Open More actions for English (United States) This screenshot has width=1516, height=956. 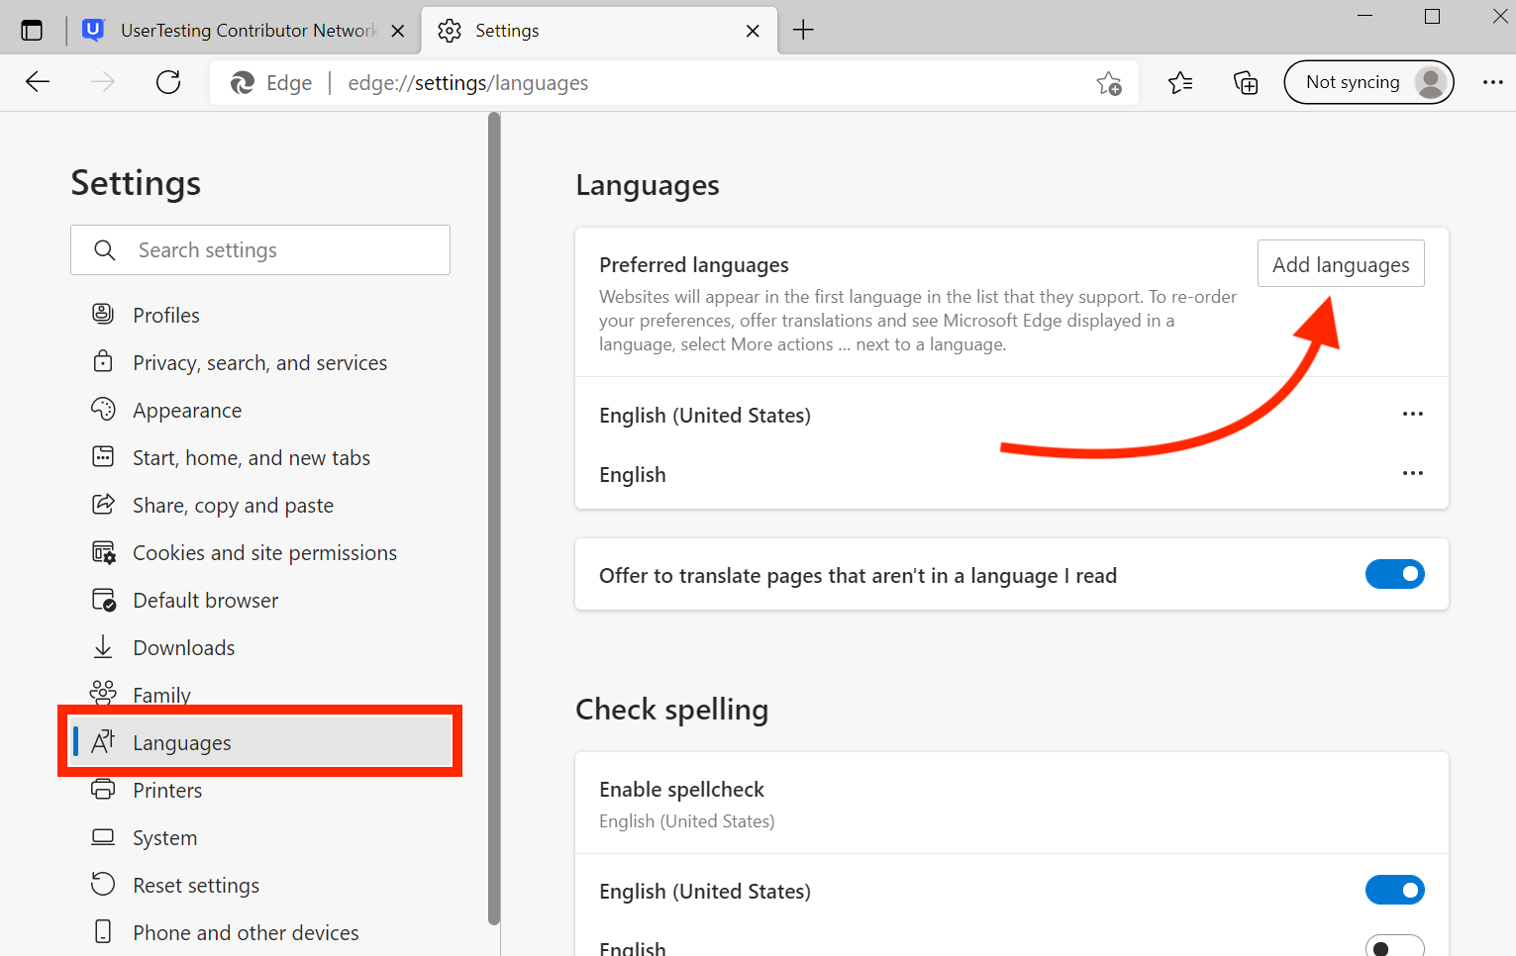click(x=1413, y=414)
